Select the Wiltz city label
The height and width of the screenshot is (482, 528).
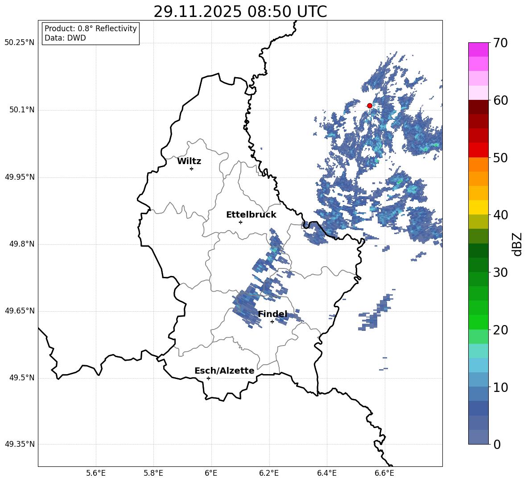coord(189,161)
